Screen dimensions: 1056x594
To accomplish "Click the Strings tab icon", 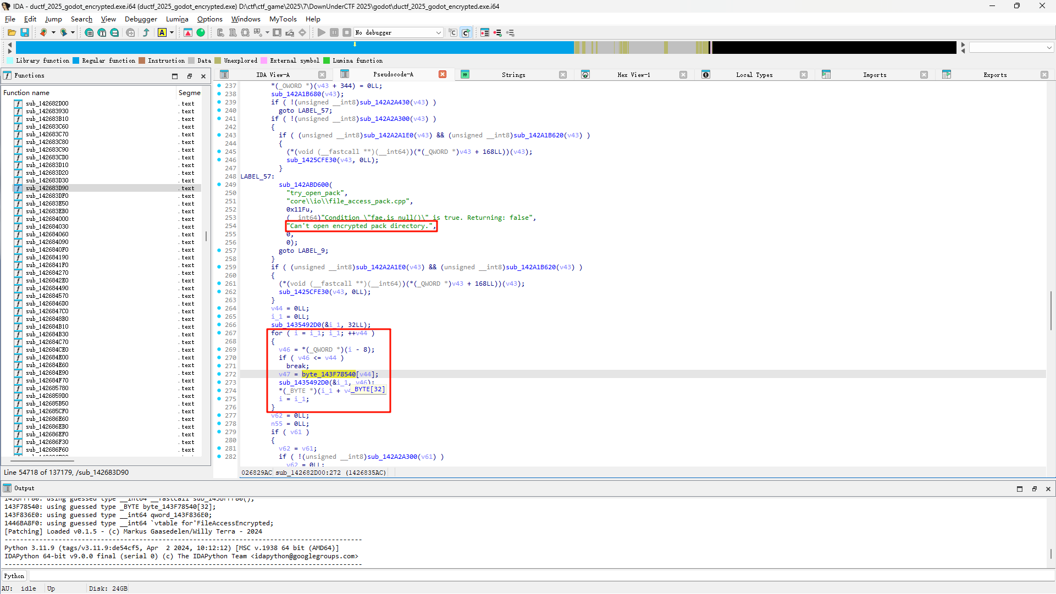I will (465, 75).
